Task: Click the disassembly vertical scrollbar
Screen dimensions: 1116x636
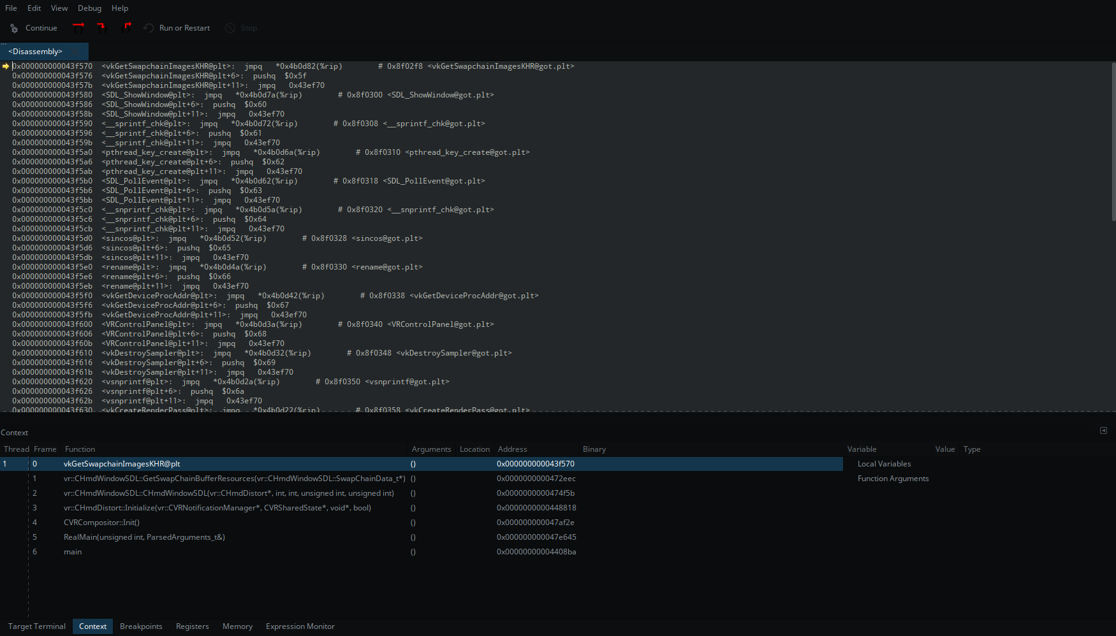Action: click(1112, 140)
